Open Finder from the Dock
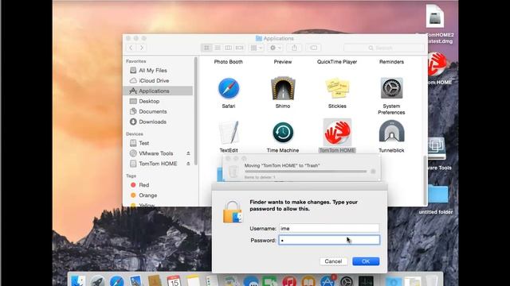The image size is (510, 286). click(x=78, y=280)
